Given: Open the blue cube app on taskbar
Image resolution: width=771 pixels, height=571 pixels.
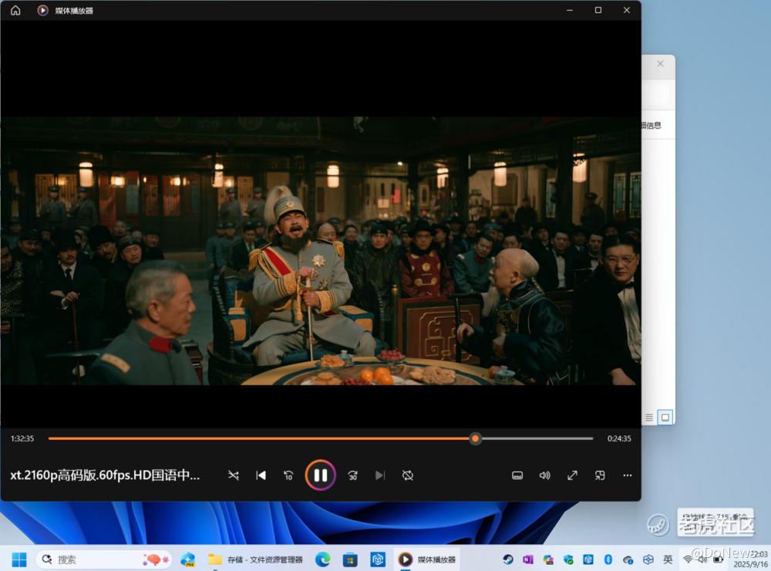Looking at the screenshot, I should point(378,559).
